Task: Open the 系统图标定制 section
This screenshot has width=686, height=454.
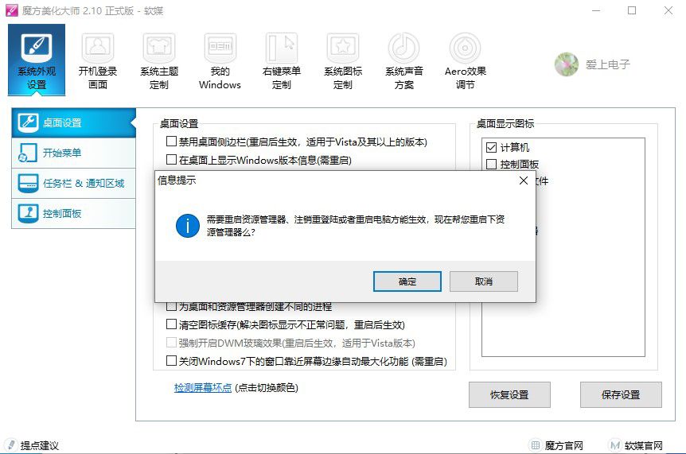Action: [x=342, y=61]
